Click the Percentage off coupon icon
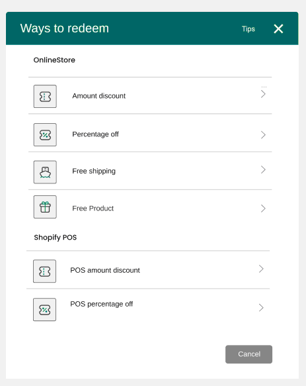Viewport: 306px width, 386px height. (x=45, y=134)
